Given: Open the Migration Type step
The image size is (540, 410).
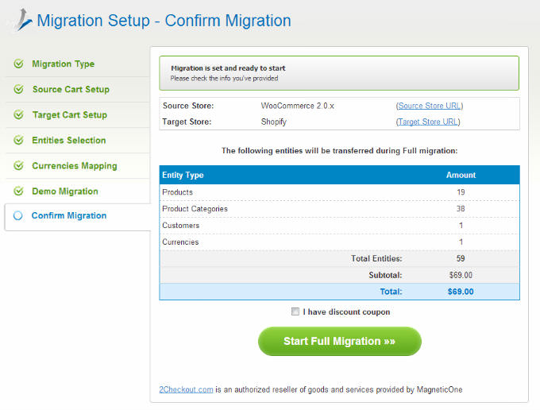Looking at the screenshot, I should coord(63,64).
